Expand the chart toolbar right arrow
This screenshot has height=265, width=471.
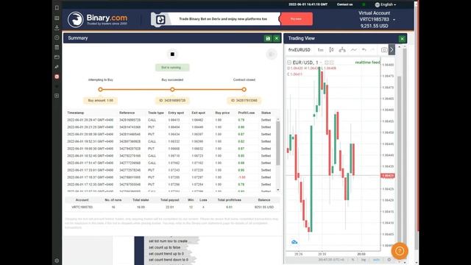(392, 50)
